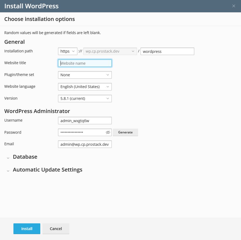Click the Automatic Update Settings heading

(x=48, y=170)
